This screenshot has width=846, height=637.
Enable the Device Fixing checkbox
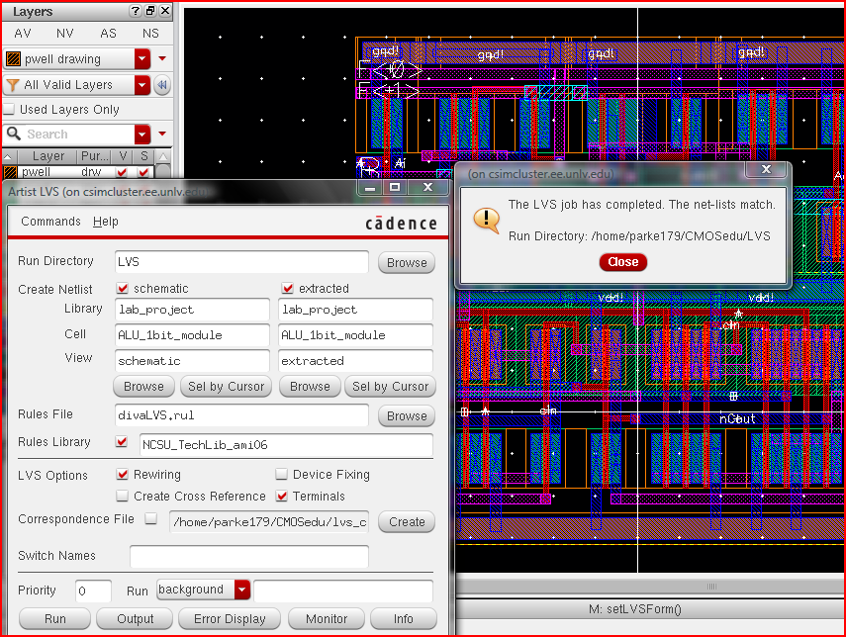pyautogui.click(x=282, y=475)
